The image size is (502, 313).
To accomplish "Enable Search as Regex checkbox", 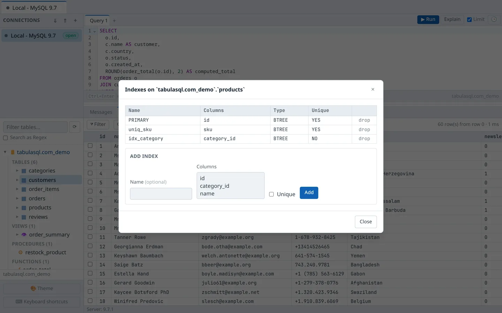I will (5, 138).
